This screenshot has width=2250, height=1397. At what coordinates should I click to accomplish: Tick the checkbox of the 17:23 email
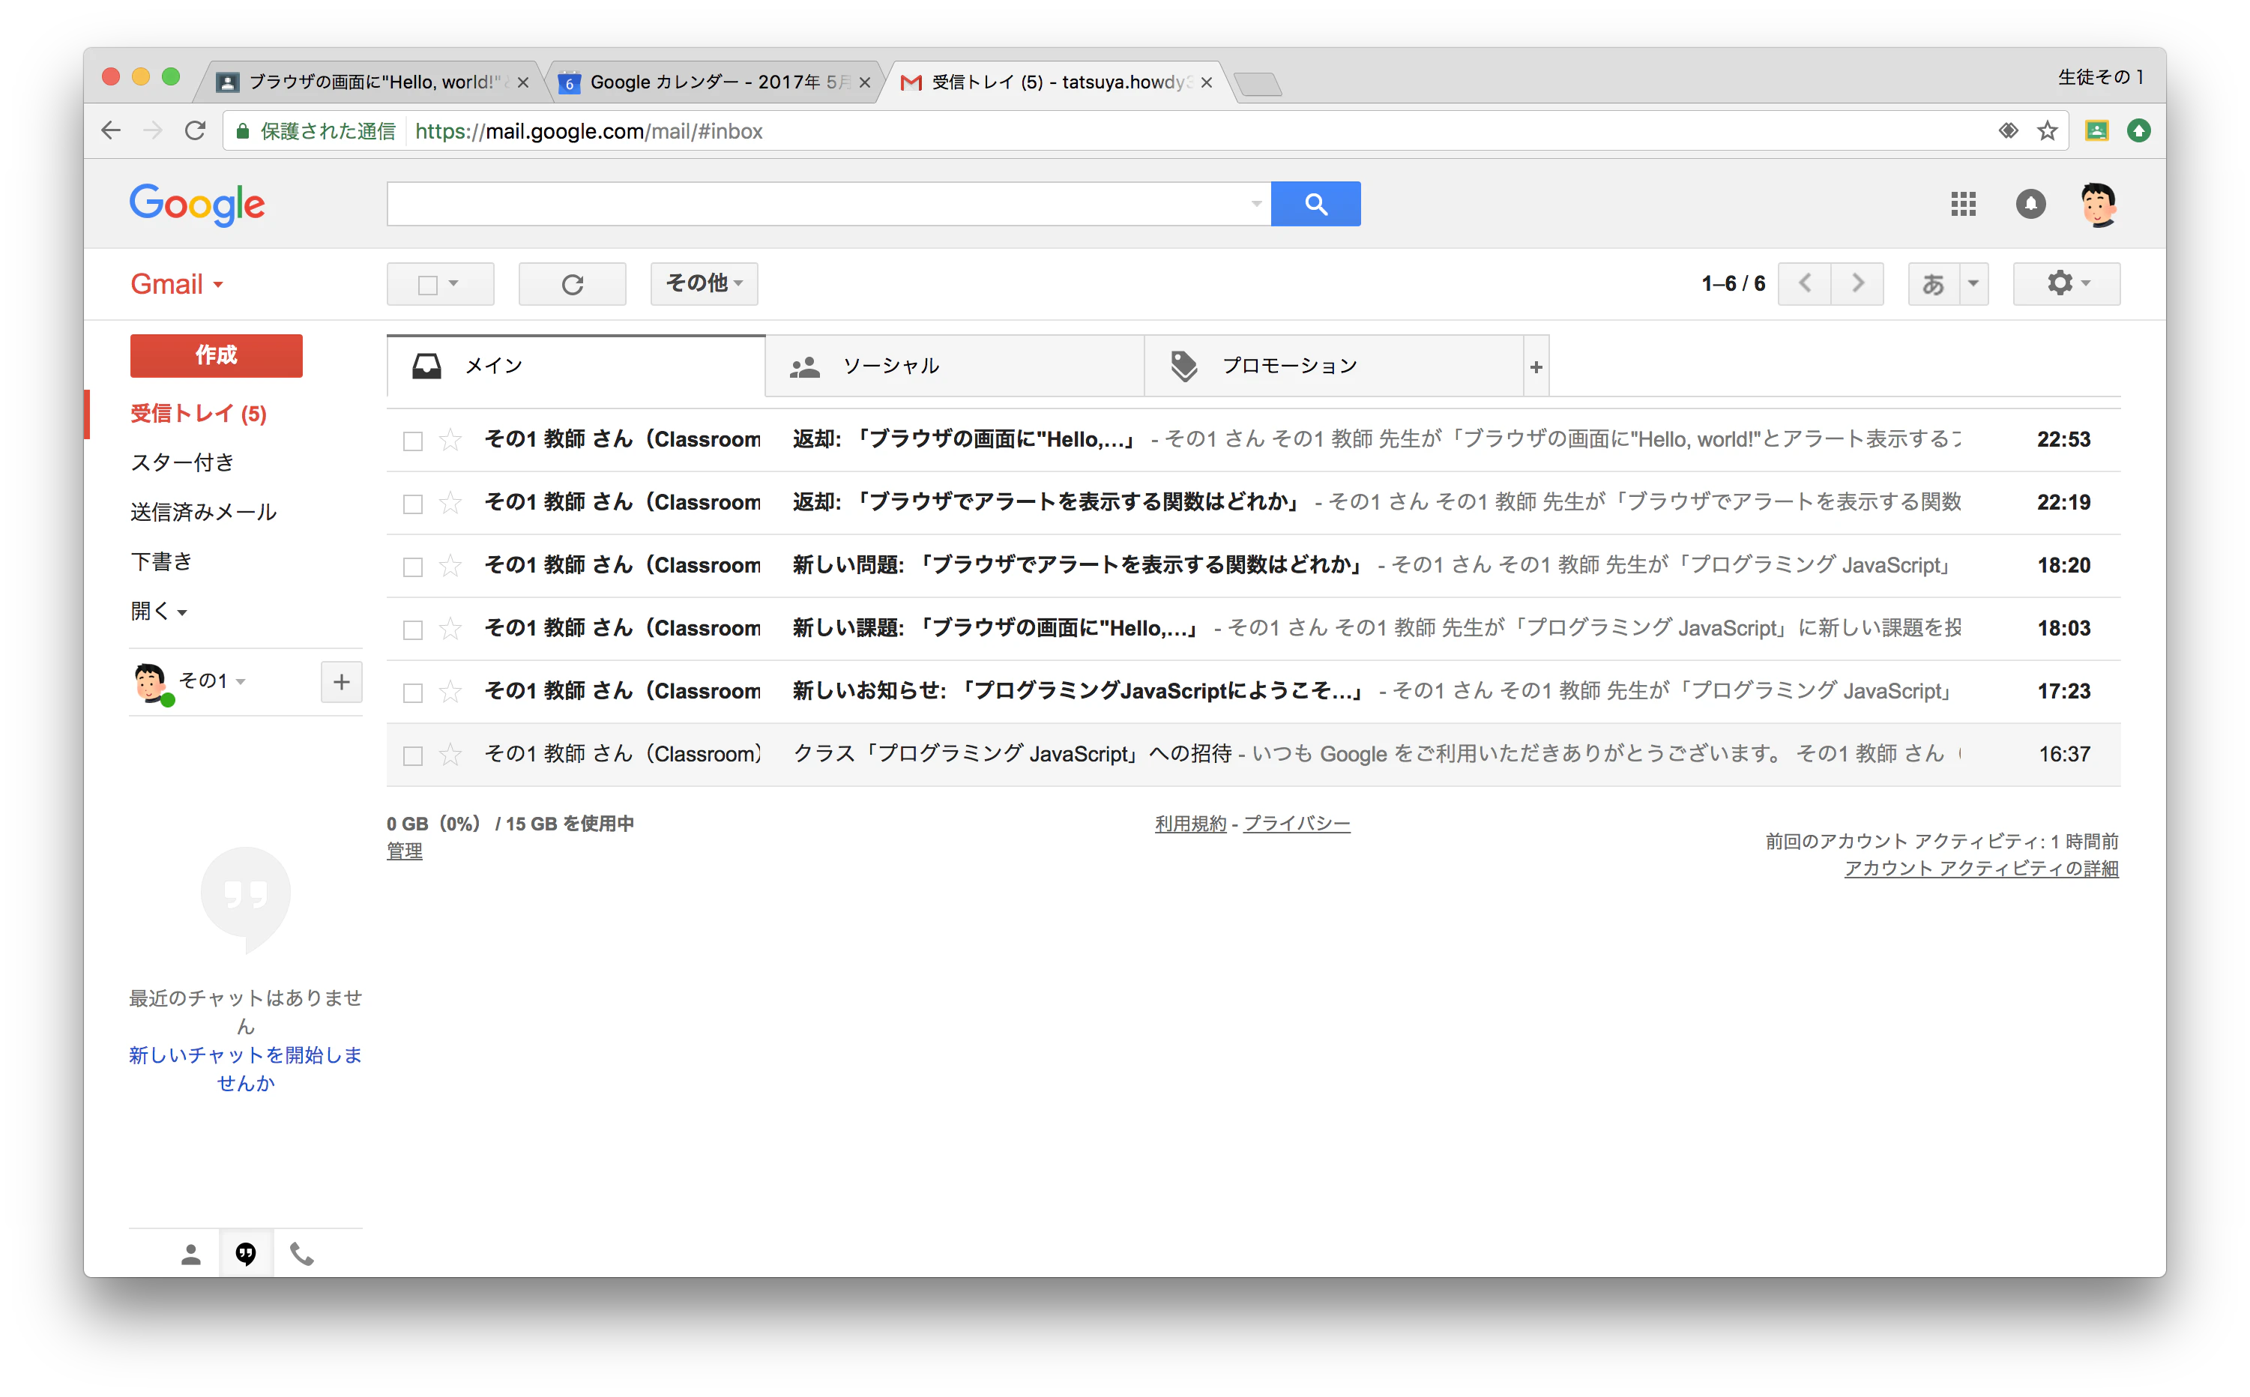pos(413,692)
